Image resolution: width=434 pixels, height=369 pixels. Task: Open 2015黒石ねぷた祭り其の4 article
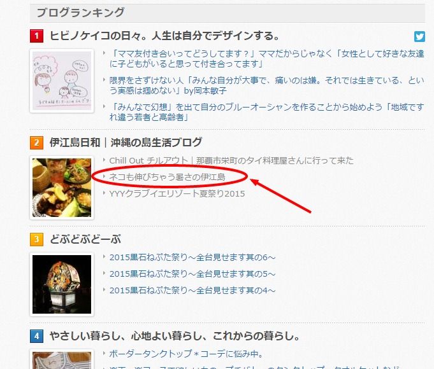click(x=192, y=291)
